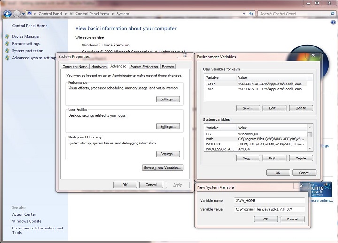Click shield icon beside System protection
Screen dimensions: 338x243
8,51
